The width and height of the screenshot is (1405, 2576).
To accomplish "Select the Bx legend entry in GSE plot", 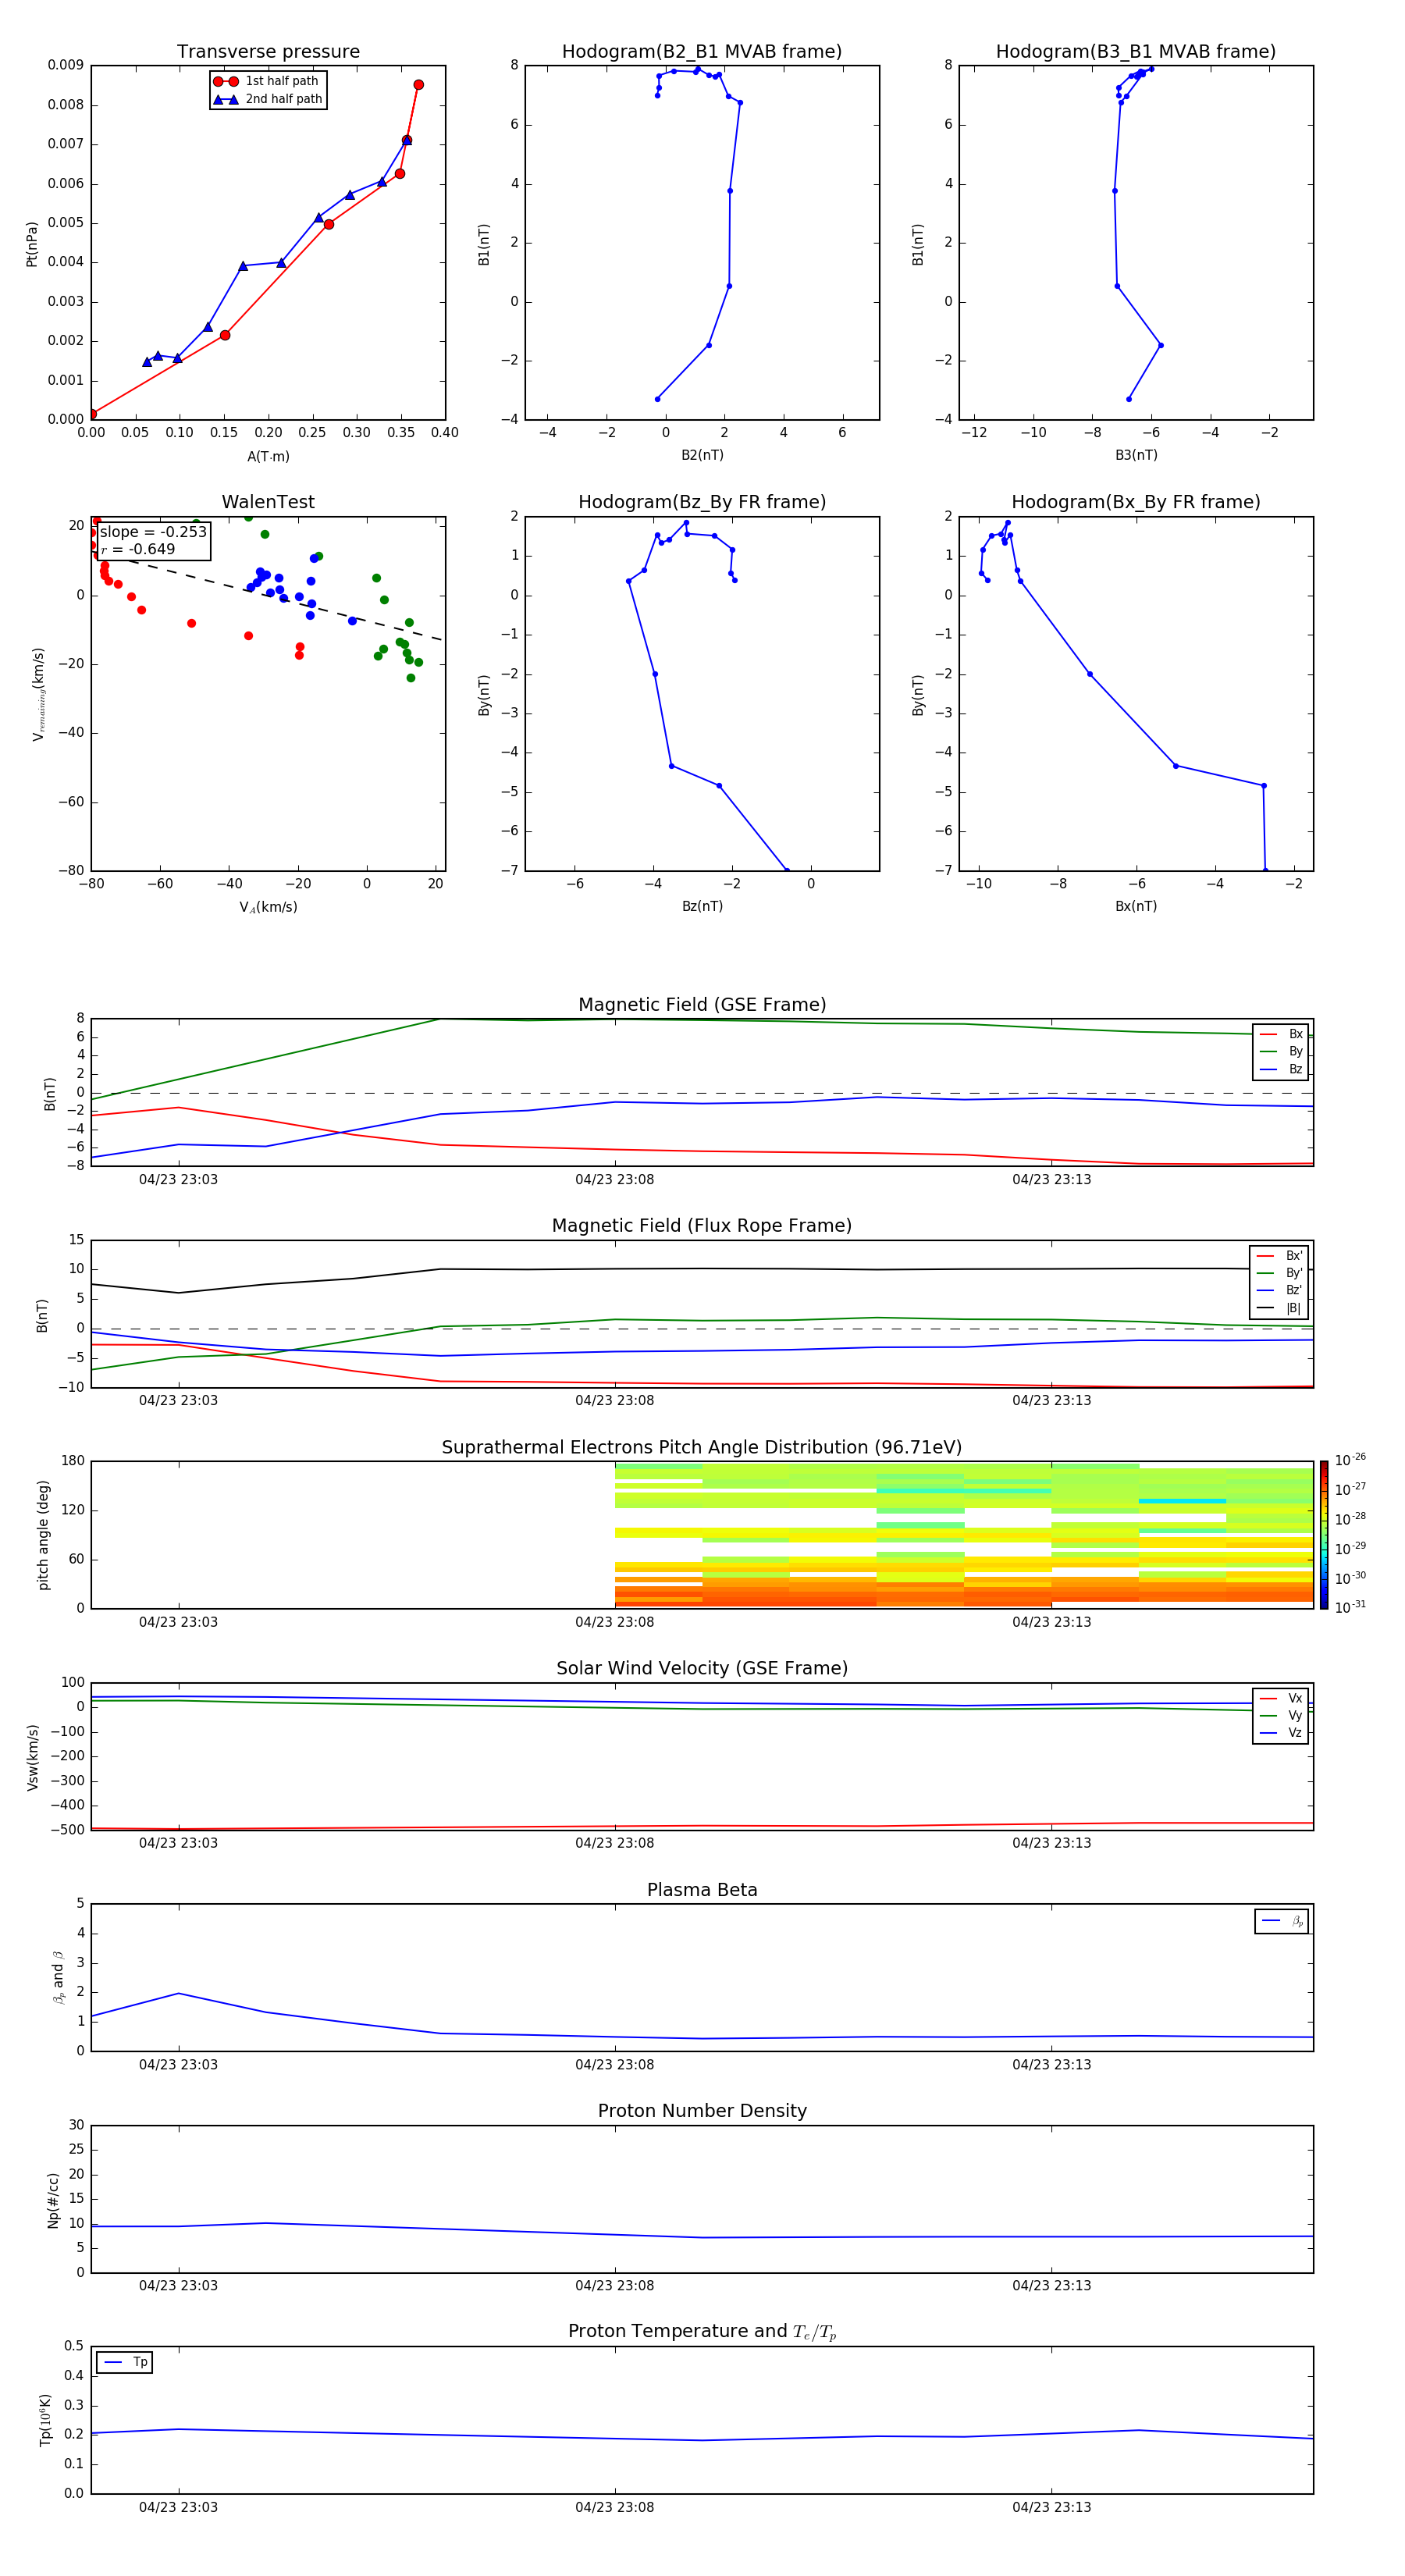I will pyautogui.click(x=1281, y=1034).
